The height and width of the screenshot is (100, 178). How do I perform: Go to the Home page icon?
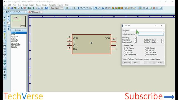[x=19, y=8]
